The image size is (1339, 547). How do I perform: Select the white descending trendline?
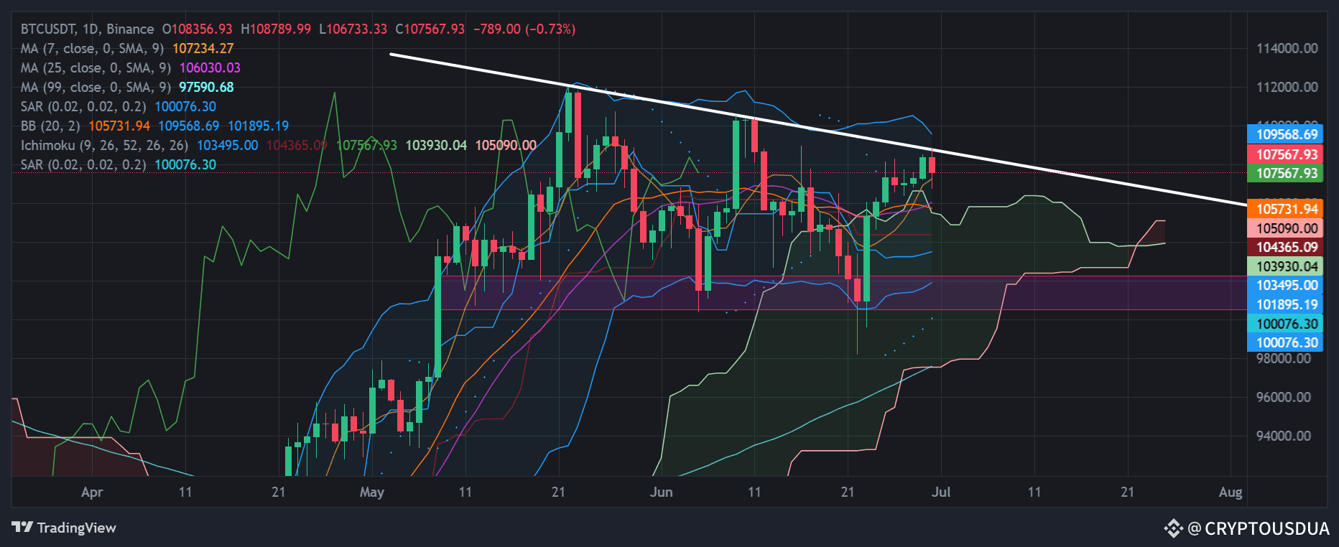point(818,130)
